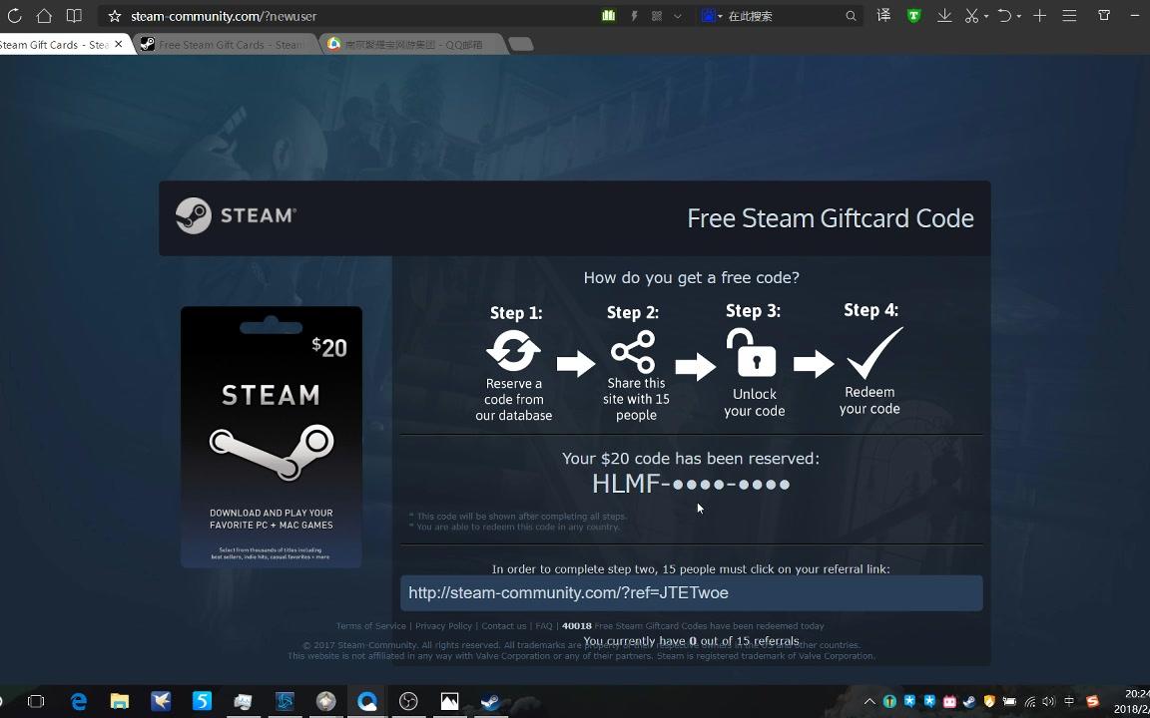Show hidden system tray icons chevron

[x=869, y=701]
